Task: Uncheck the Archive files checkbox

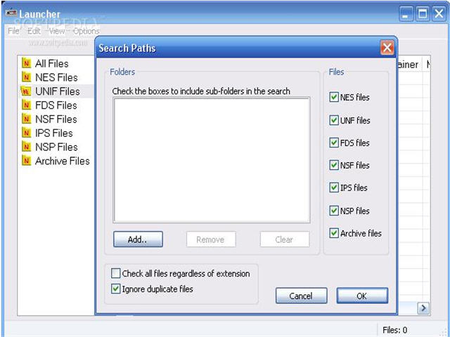Action: (x=334, y=233)
